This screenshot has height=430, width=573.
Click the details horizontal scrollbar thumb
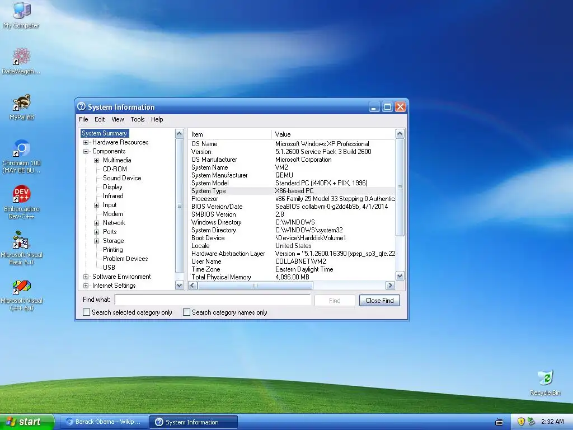click(x=255, y=286)
